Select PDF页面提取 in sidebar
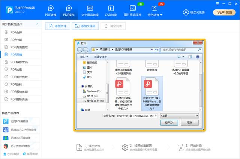This screenshot has width=240, height=159. [x=21, y=47]
